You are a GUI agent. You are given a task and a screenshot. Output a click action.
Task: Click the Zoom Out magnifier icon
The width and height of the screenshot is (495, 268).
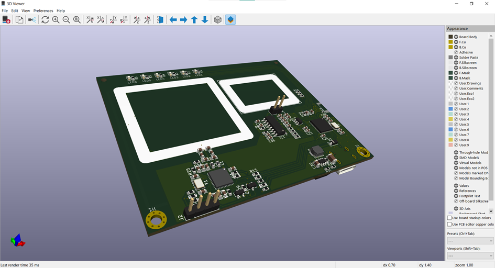coord(66,20)
